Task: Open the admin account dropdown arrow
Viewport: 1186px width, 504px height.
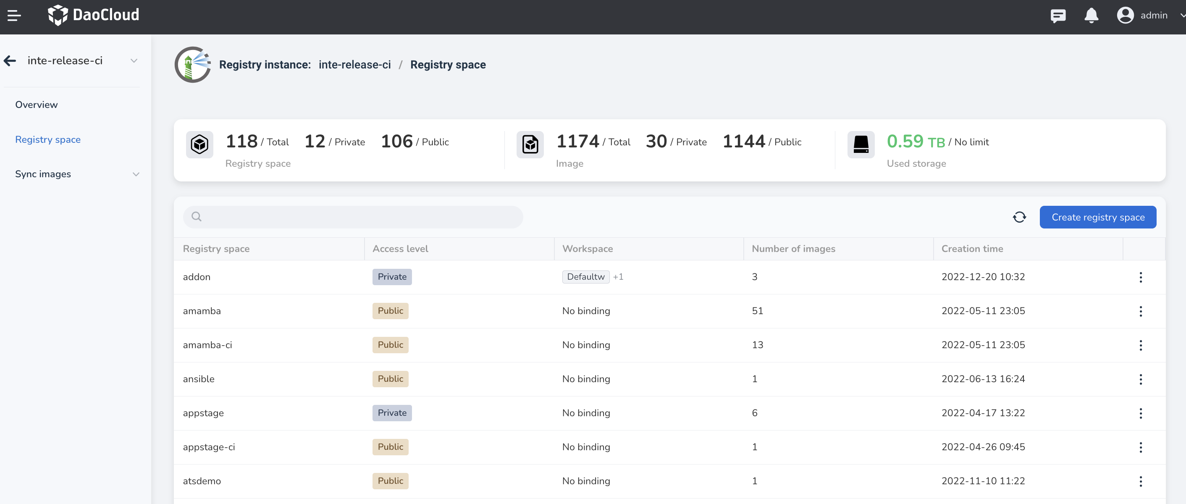Action: (1182, 16)
